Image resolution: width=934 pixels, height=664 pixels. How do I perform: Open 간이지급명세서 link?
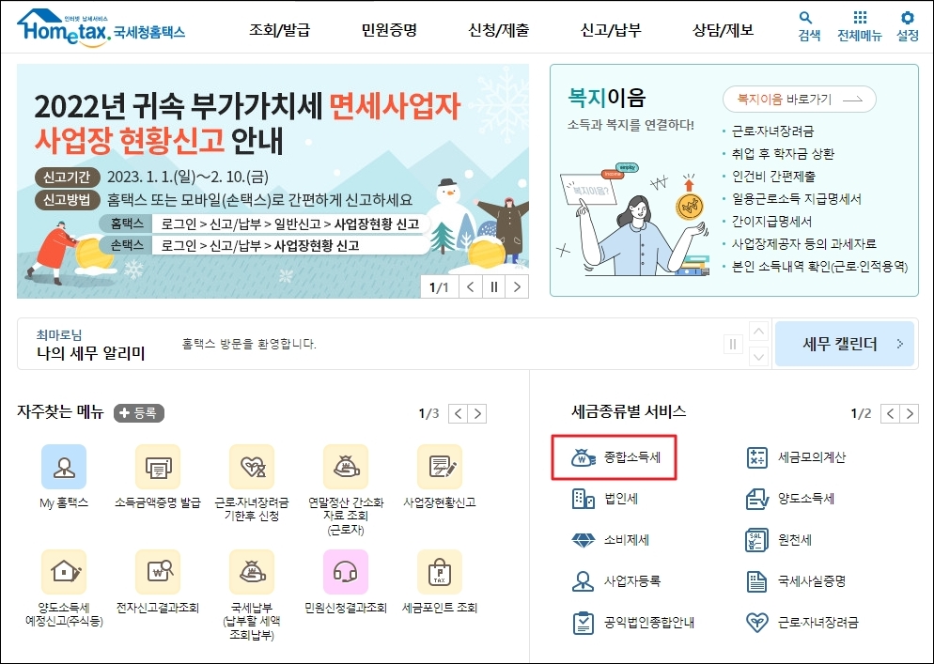click(771, 222)
